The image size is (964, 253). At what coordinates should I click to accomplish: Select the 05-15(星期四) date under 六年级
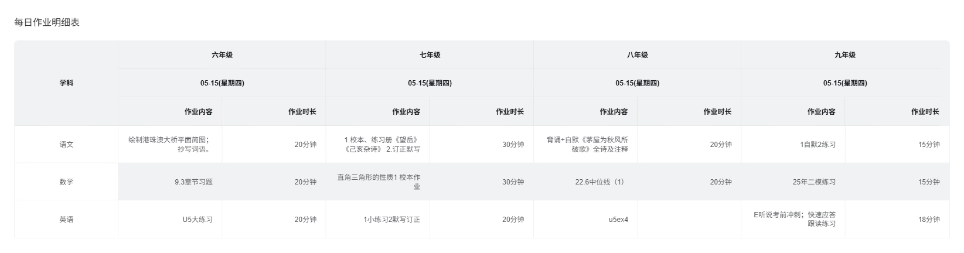222,83
